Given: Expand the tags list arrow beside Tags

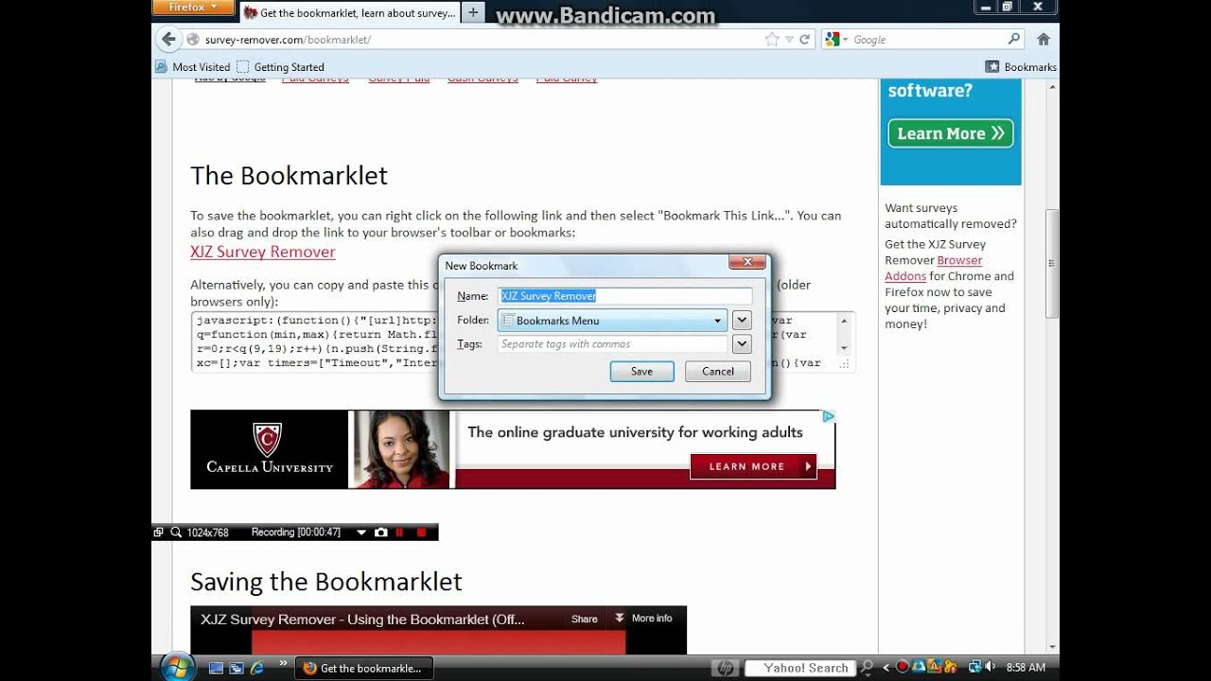Looking at the screenshot, I should [742, 344].
